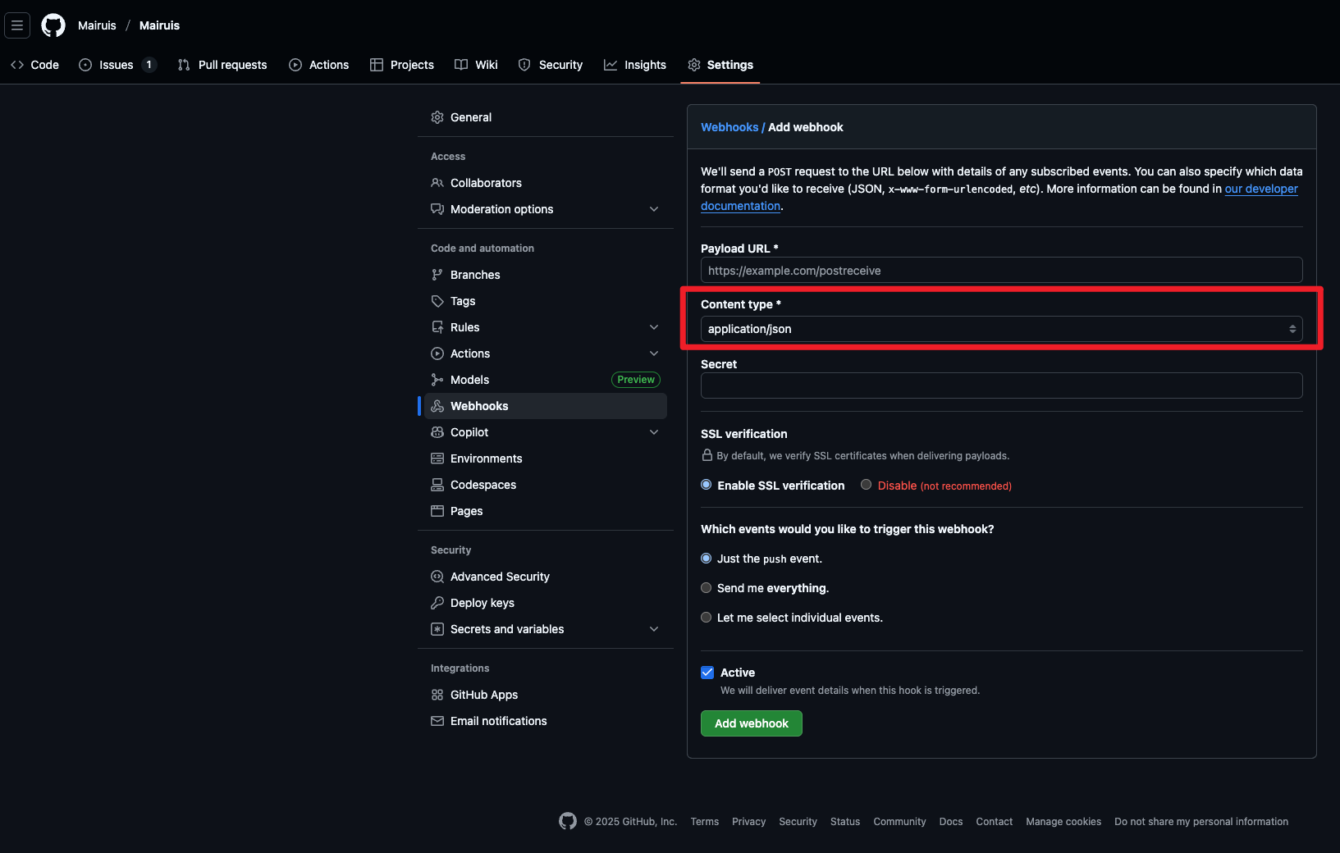Screen dimensions: 1340x853
Task: Switch to the Pull requests tab
Action: (x=222, y=65)
